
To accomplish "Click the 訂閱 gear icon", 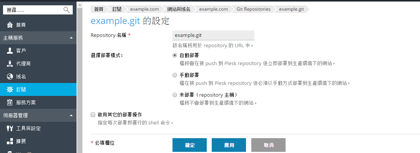I will [x=10, y=89].
